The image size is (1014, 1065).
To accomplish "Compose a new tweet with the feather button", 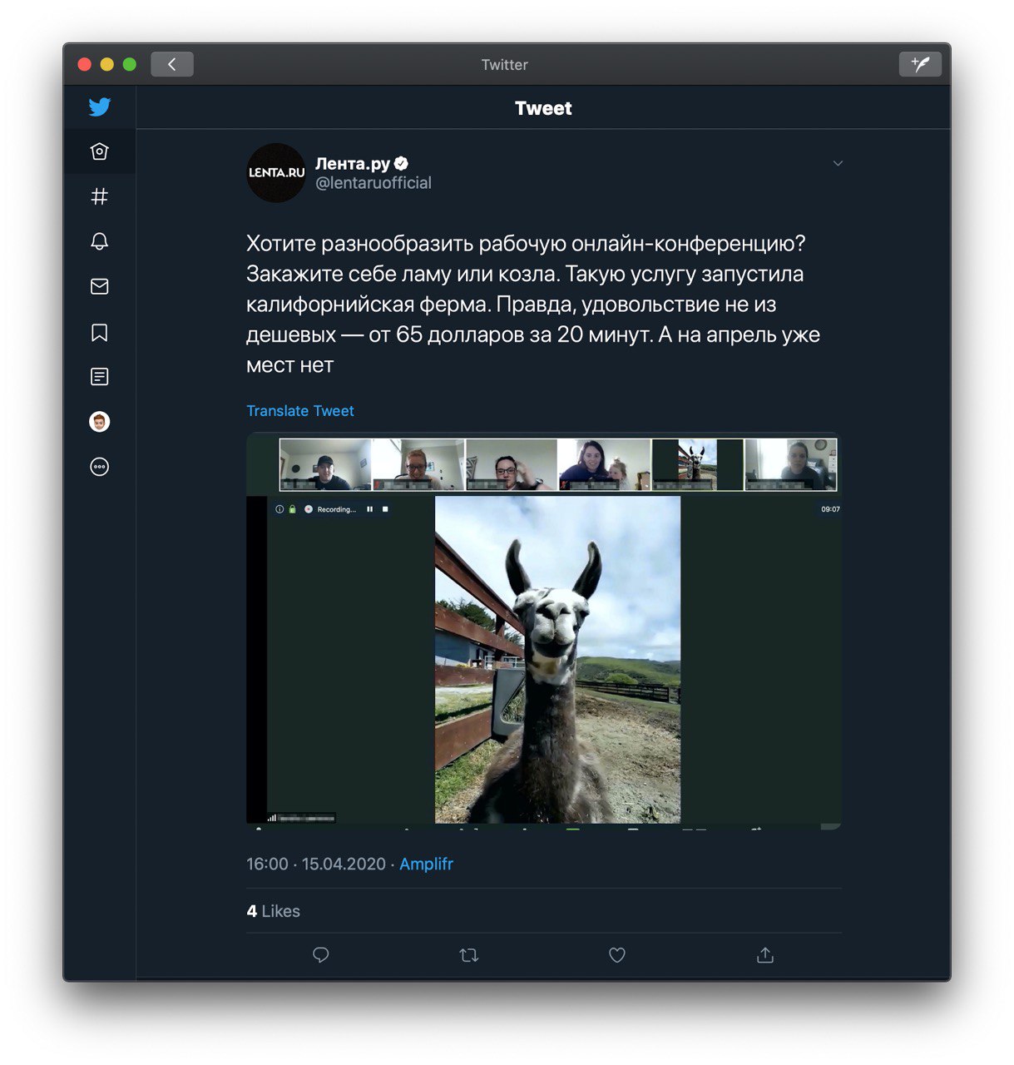I will click(920, 64).
